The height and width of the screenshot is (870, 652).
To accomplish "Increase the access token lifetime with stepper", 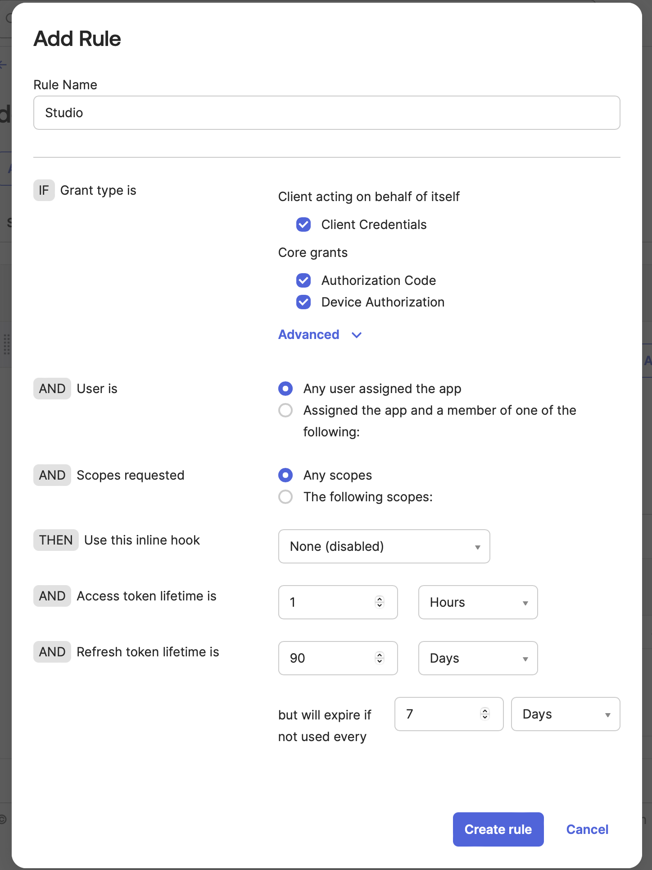I will tap(380, 600).
